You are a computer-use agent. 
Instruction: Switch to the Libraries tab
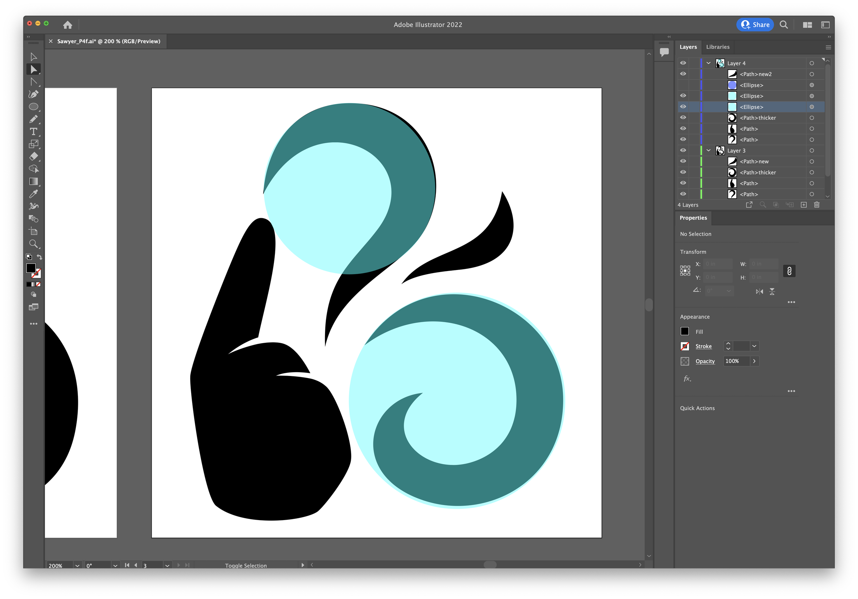pyautogui.click(x=718, y=47)
